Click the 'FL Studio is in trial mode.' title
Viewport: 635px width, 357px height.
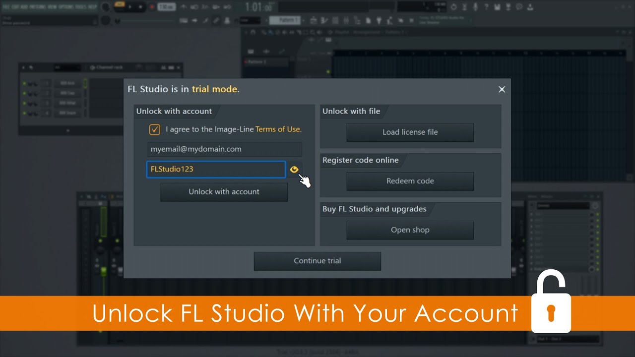[184, 89]
